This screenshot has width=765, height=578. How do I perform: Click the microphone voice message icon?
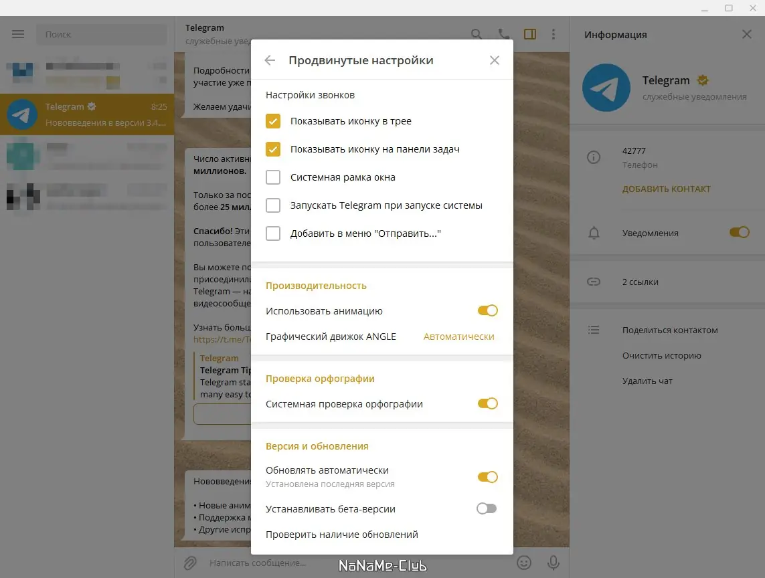554,563
